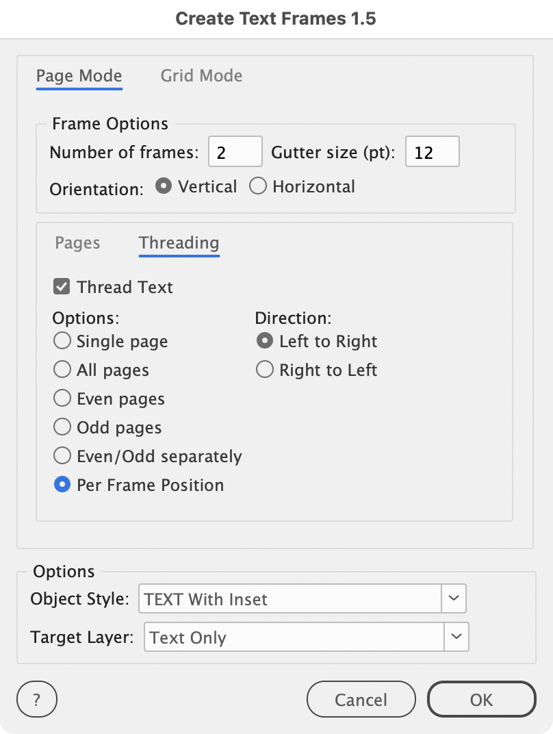Viewport: 553px width, 734px height.
Task: Open the Target Layer dropdown arrow
Action: (x=456, y=637)
